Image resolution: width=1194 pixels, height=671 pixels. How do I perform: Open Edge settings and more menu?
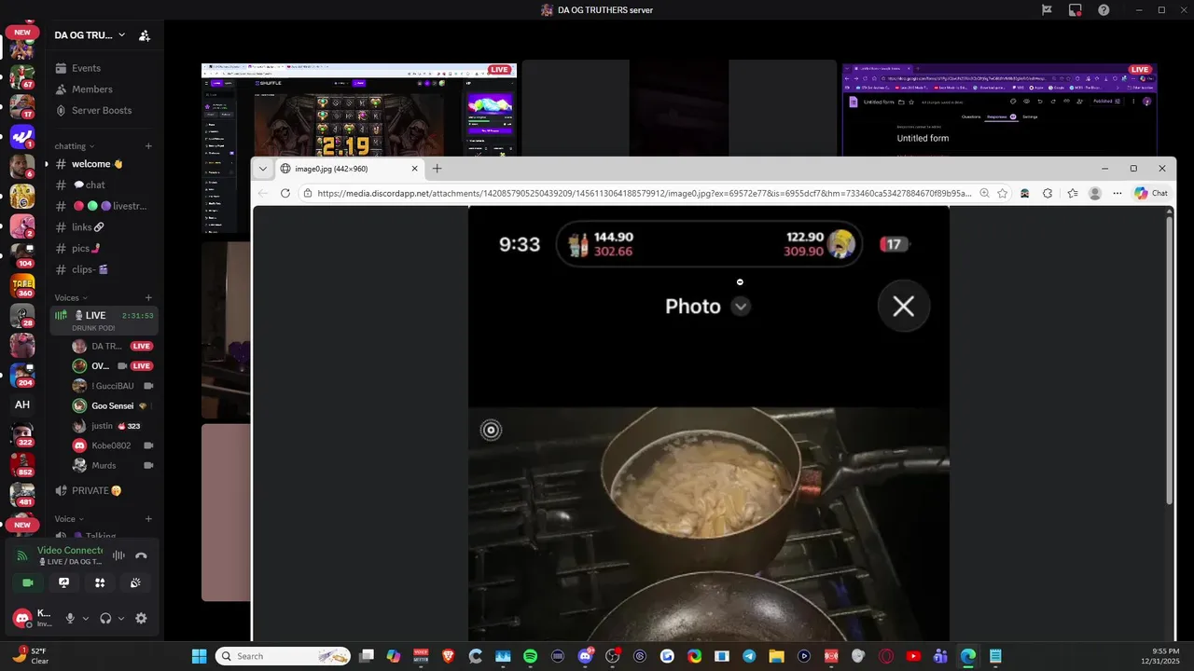coord(1118,193)
